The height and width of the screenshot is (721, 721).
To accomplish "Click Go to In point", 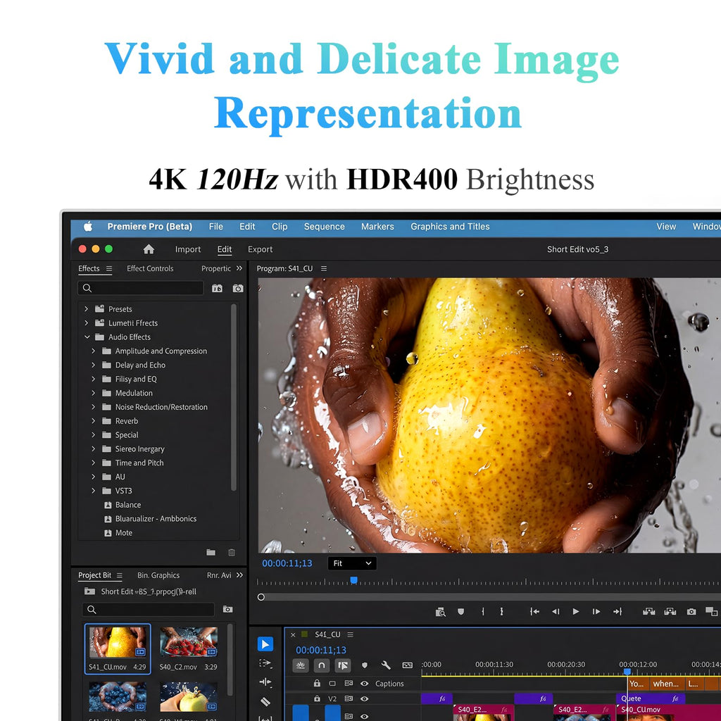I will 534,612.
